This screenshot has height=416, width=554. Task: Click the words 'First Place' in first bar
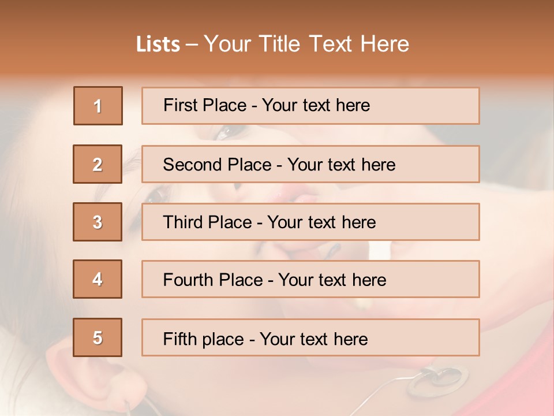pyautogui.click(x=205, y=105)
